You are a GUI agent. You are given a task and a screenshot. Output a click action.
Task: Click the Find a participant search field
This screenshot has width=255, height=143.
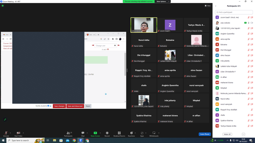[x=234, y=12]
